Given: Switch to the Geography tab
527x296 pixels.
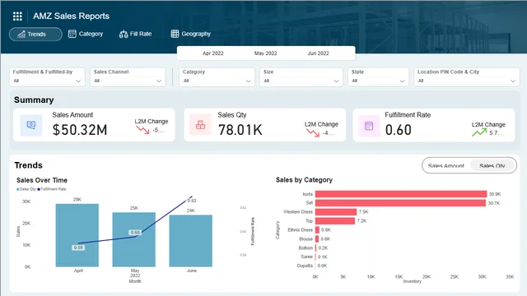Looking at the screenshot, I should [x=190, y=34].
